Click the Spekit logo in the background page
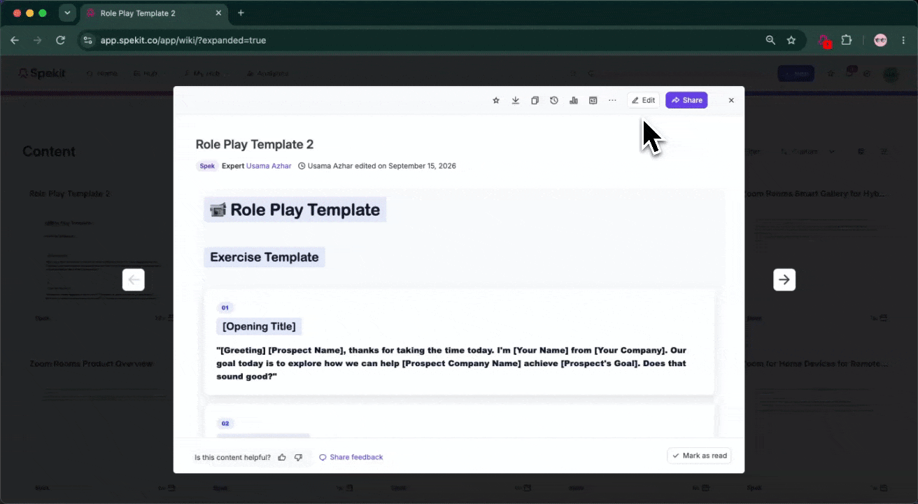Screen dimensions: 918x504 (42, 73)
